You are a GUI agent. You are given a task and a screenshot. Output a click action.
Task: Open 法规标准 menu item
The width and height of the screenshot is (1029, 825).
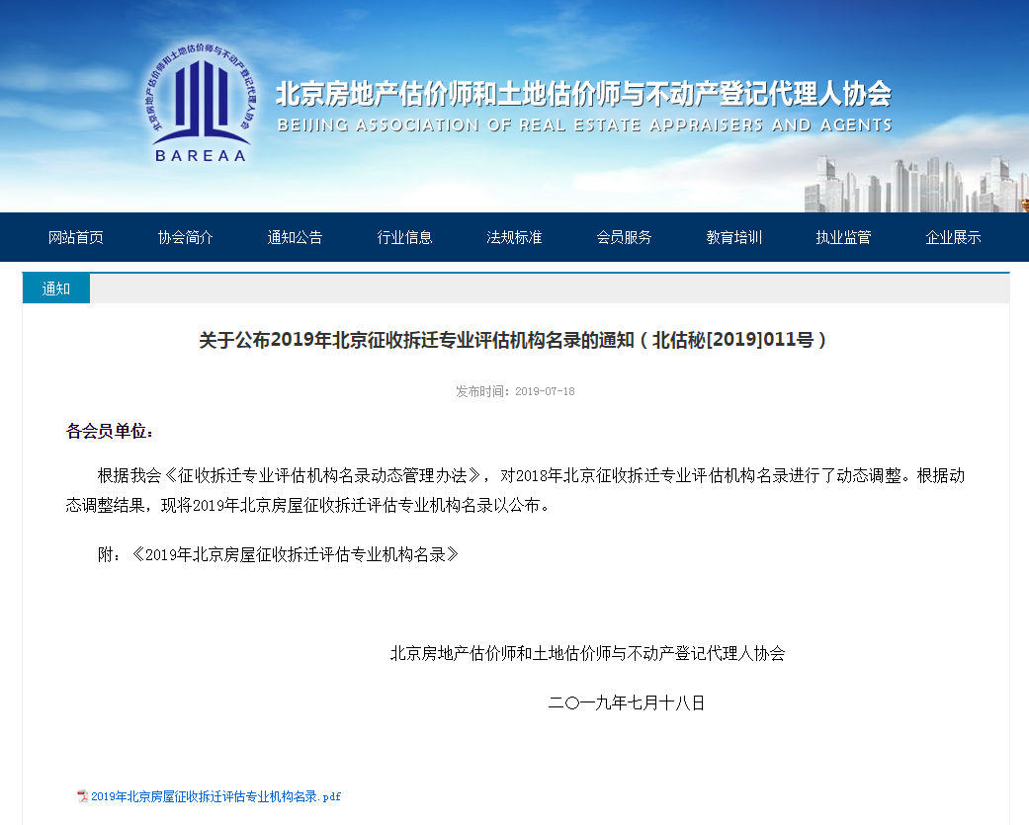pos(514,237)
